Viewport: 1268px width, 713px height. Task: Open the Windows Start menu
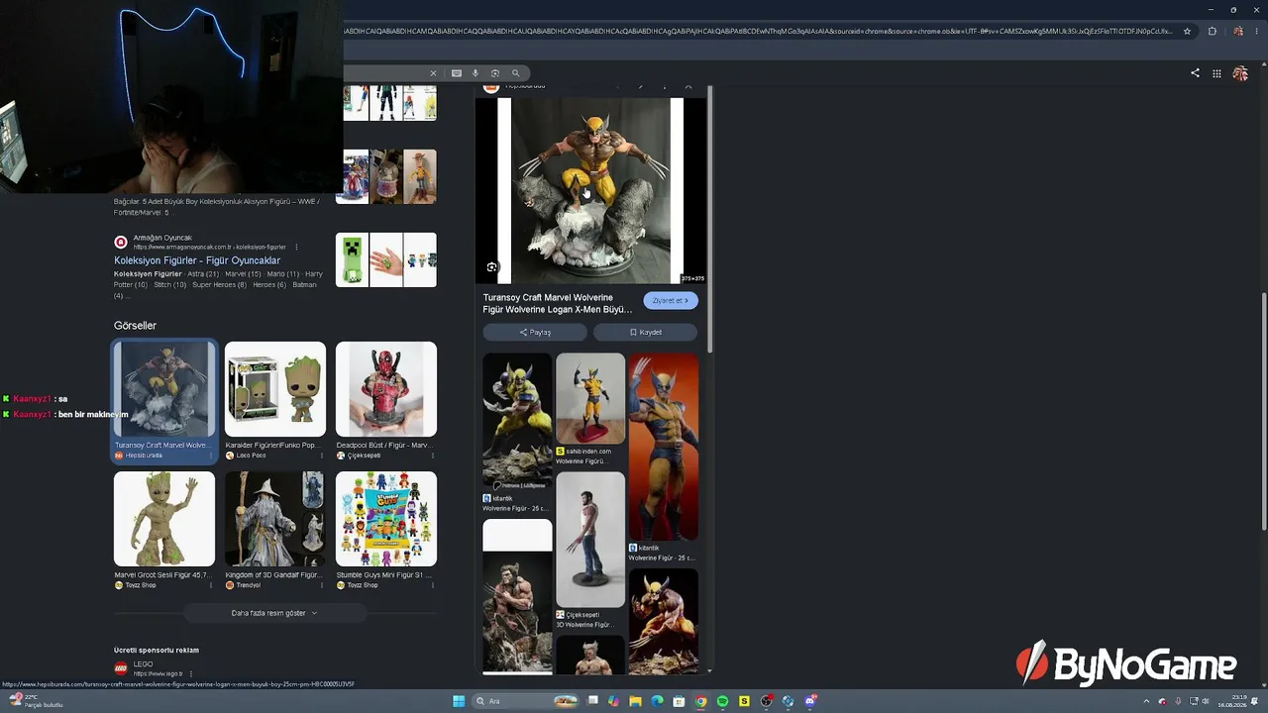pyautogui.click(x=459, y=701)
